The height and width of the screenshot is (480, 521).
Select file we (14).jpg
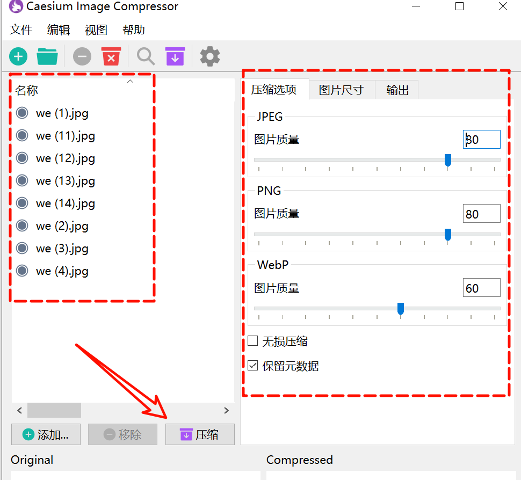point(66,203)
